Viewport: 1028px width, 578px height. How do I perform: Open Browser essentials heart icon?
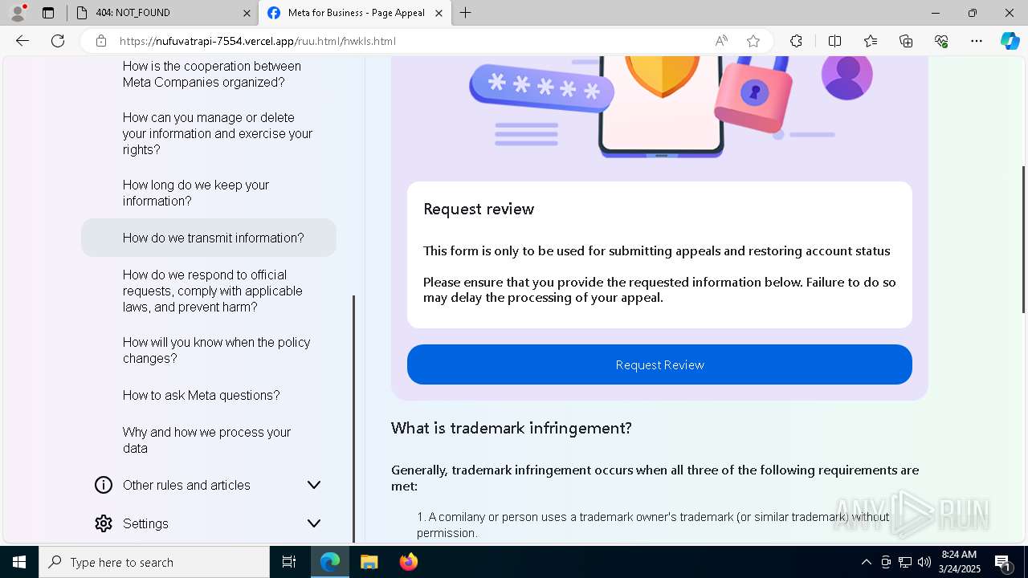pyautogui.click(x=941, y=41)
